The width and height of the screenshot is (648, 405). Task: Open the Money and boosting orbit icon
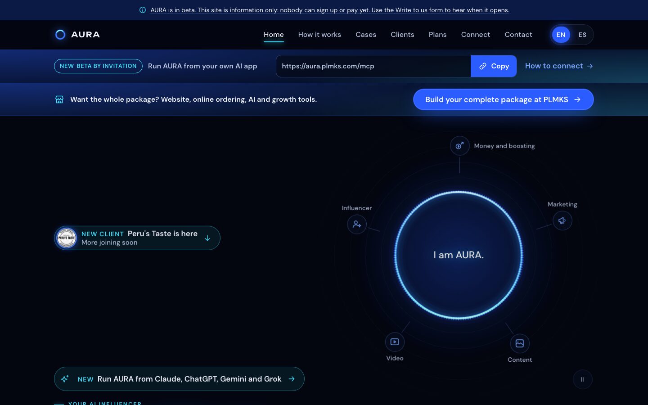click(459, 146)
